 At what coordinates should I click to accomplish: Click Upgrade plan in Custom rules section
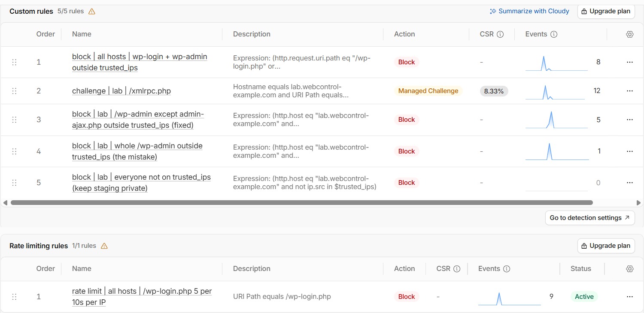pos(606,12)
